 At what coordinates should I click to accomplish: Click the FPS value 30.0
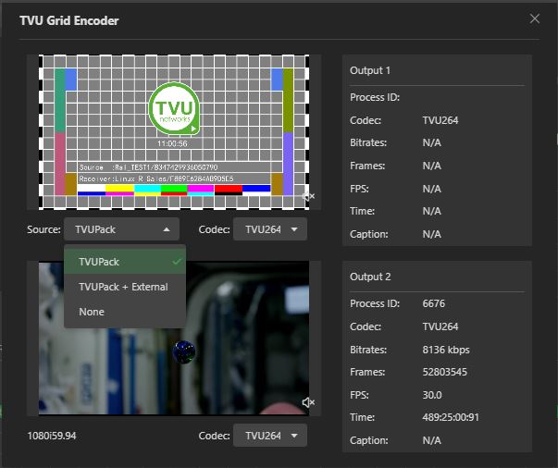tap(432, 395)
